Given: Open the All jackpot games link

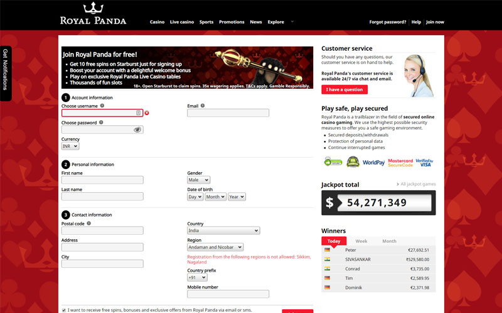Looking at the screenshot, I should pyautogui.click(x=418, y=184).
